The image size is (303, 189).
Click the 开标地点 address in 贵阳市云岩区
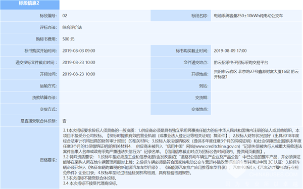[256, 74]
